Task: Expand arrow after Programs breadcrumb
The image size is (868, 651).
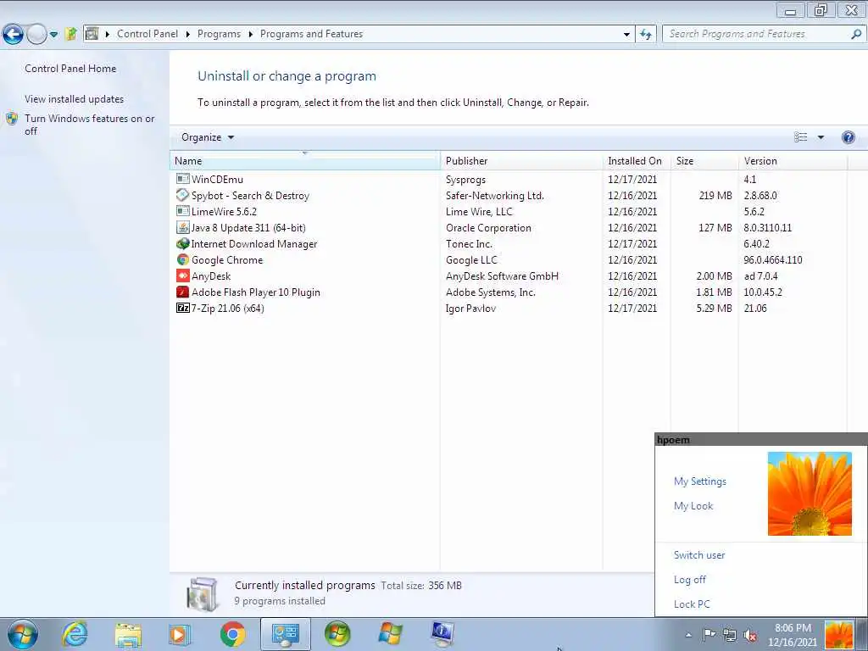Action: [250, 34]
